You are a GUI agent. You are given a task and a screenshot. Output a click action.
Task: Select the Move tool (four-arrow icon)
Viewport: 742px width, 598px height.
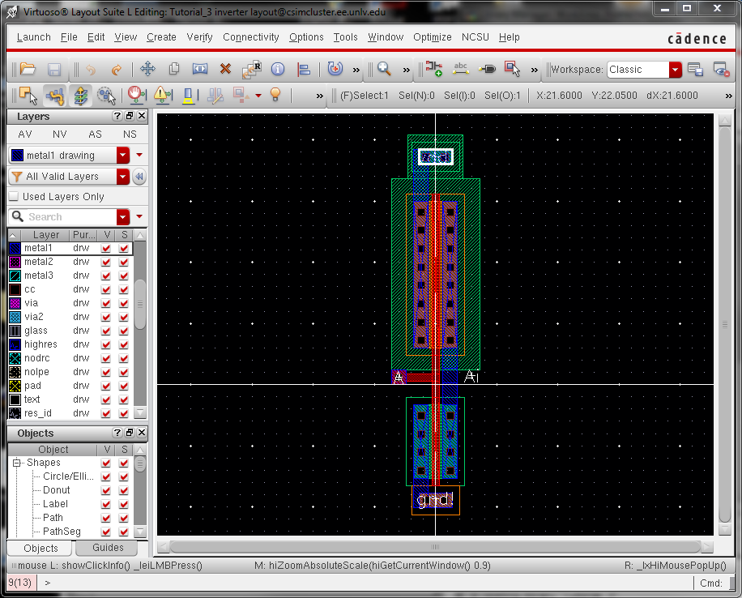[147, 70]
